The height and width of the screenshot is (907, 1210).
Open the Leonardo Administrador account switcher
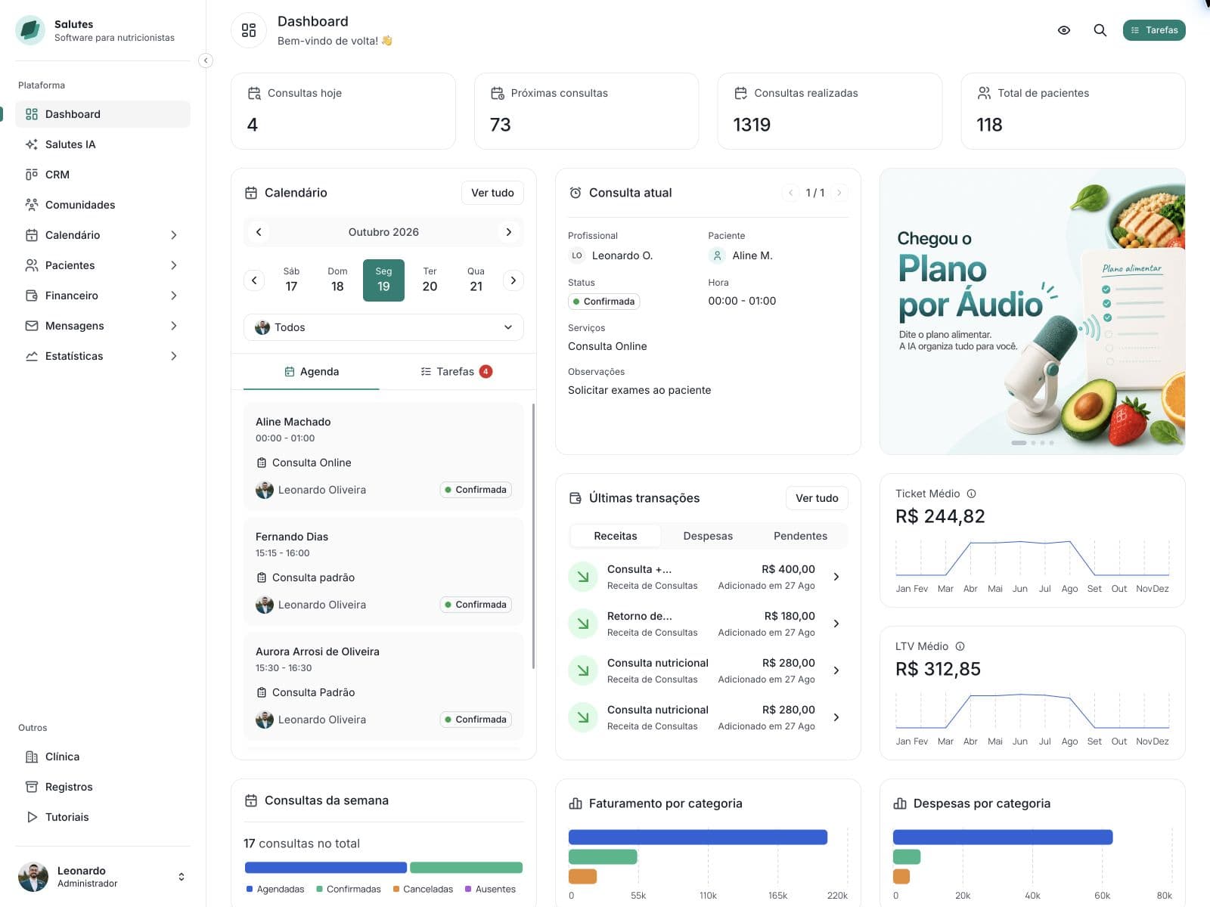coord(103,877)
